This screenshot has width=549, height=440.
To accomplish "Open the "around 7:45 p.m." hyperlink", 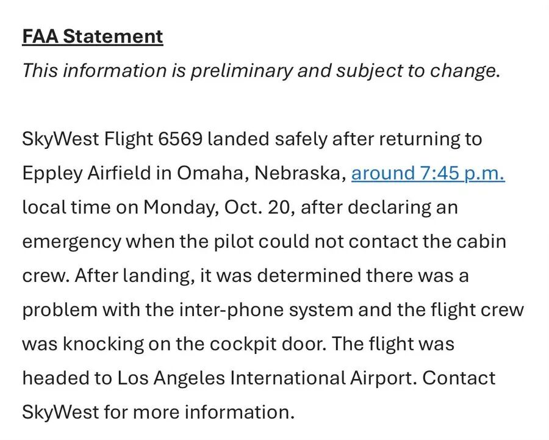I will [428, 173].
